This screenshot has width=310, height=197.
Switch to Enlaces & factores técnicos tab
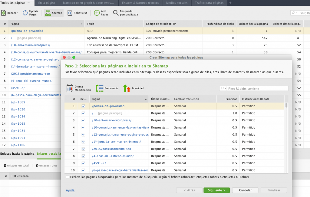click(140, 3)
